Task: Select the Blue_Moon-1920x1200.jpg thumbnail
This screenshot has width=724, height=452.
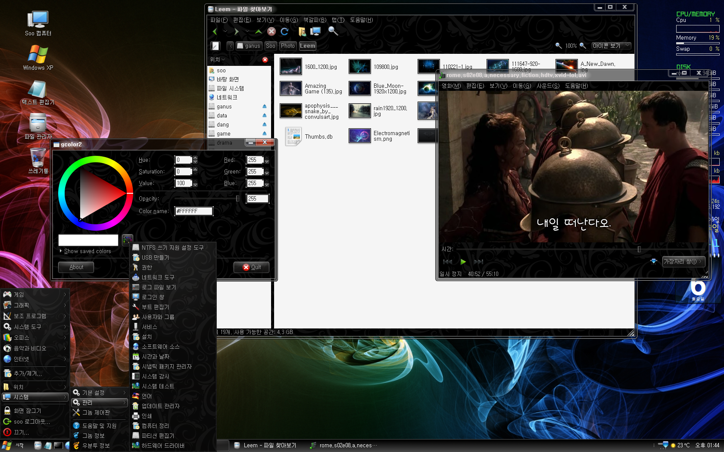Action: click(x=360, y=88)
